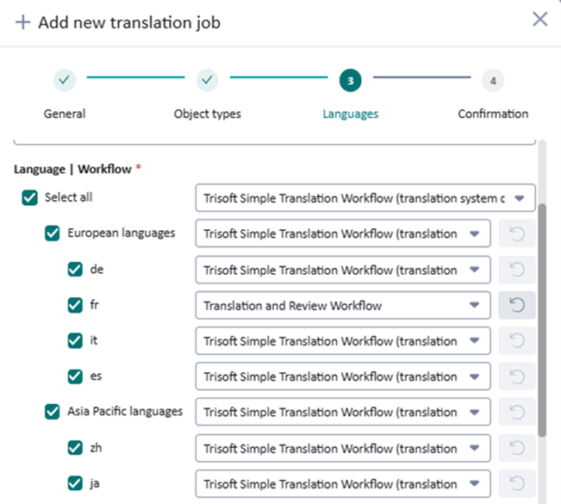Screen dimensions: 561x504
Task: Uncheck the fr language checkbox
Action: click(x=76, y=305)
